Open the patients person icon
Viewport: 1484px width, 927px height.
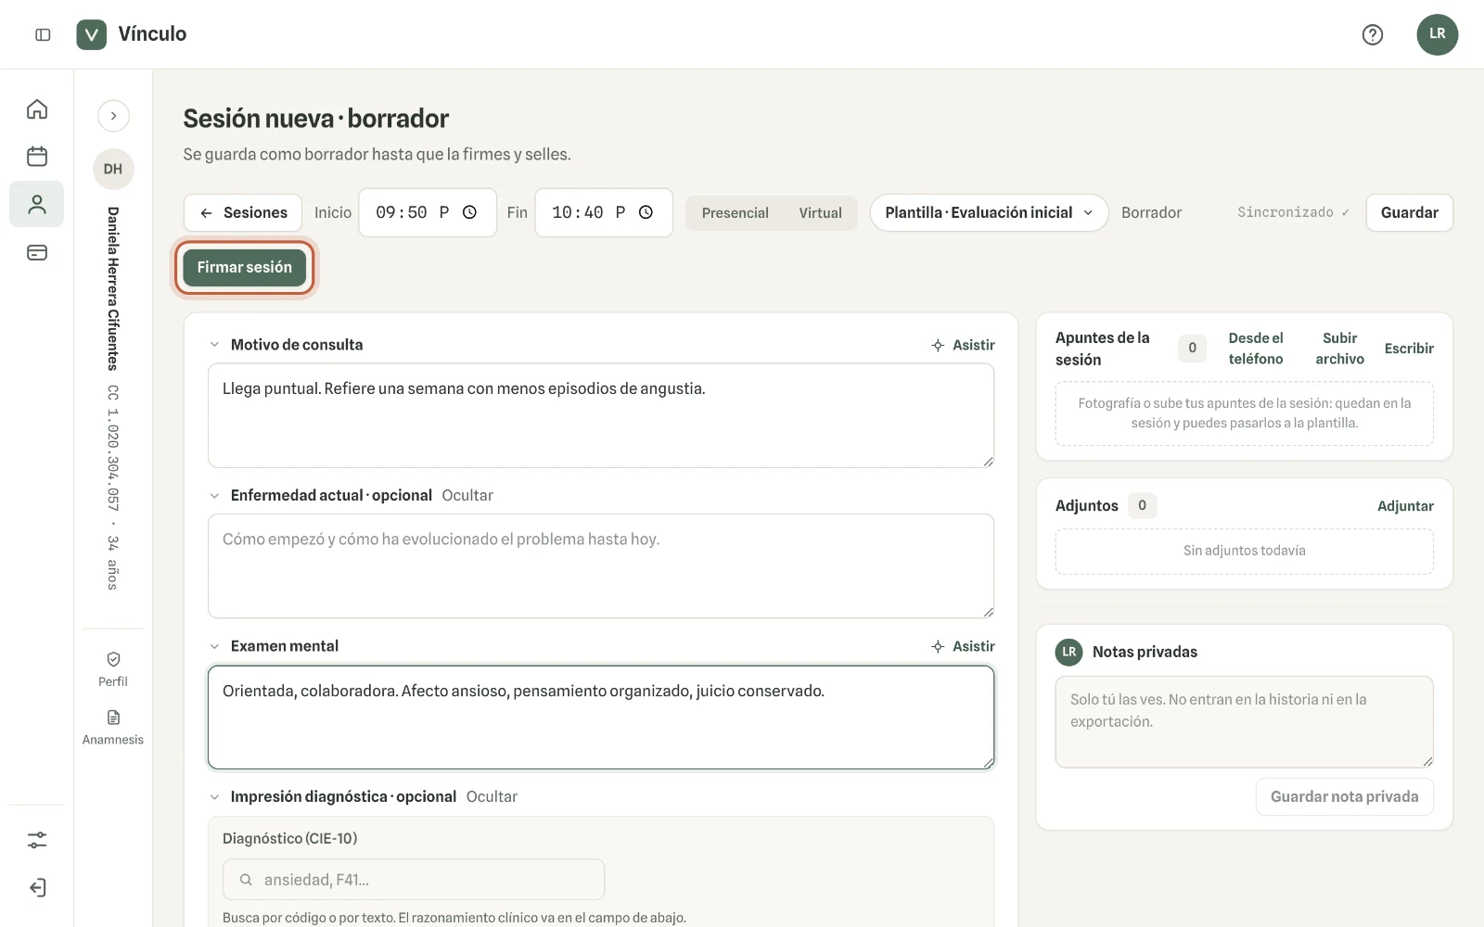click(x=37, y=204)
